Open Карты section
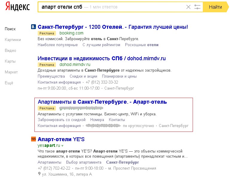The width and height of the screenshot is (236, 178). 10,61
